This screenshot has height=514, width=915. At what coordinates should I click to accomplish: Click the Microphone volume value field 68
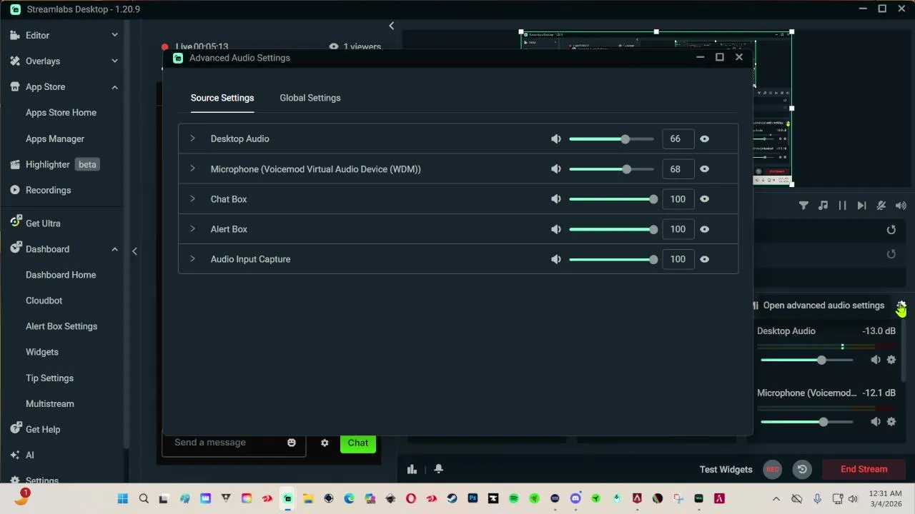click(x=677, y=169)
